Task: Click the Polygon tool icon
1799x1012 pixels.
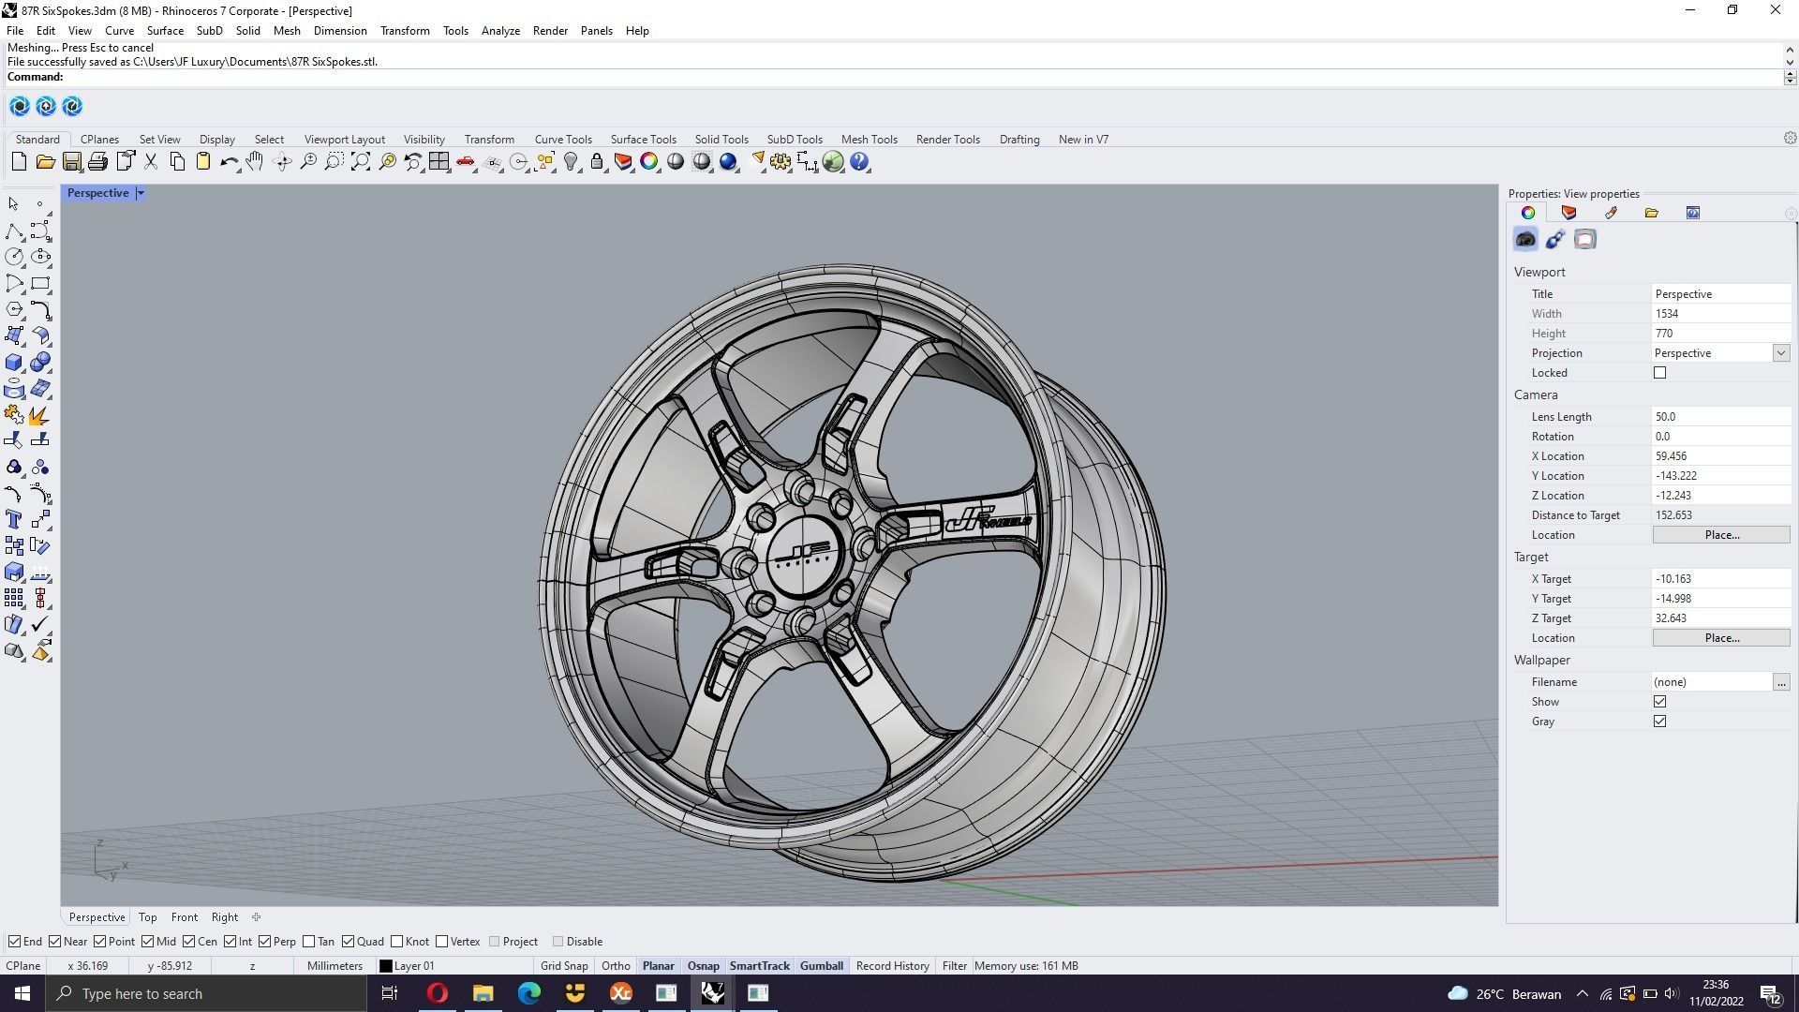Action: [14, 309]
